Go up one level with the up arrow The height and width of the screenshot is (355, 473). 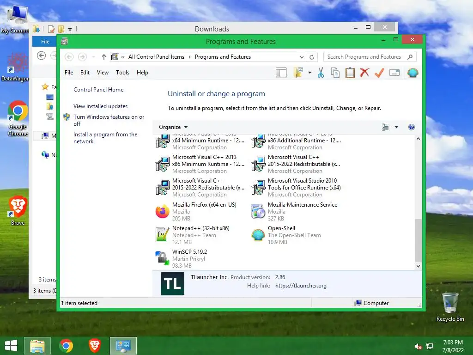[104, 57]
